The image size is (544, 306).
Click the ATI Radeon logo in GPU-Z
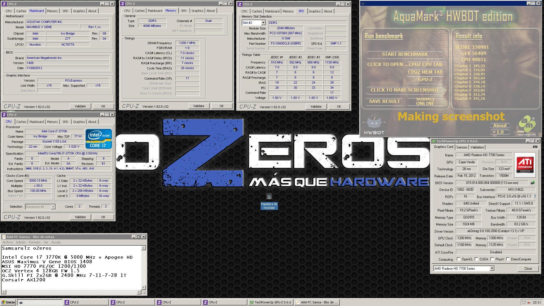pos(525,165)
